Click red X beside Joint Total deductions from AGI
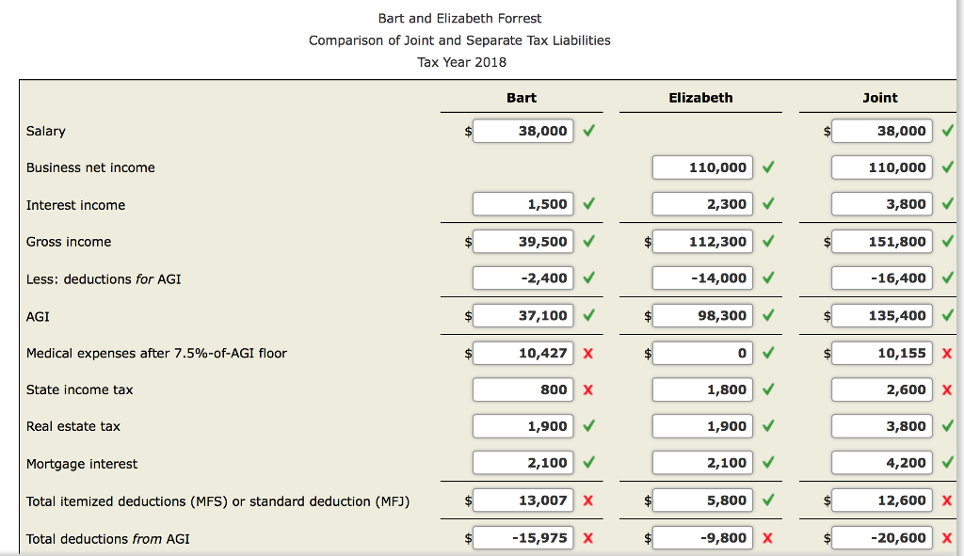 947,538
